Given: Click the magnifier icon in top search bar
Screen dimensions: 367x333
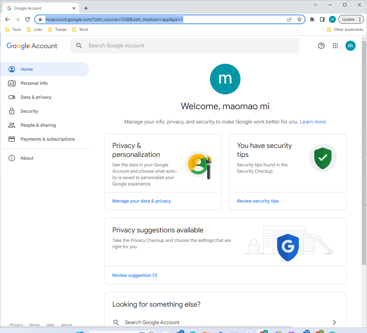Looking at the screenshot, I should (x=79, y=46).
